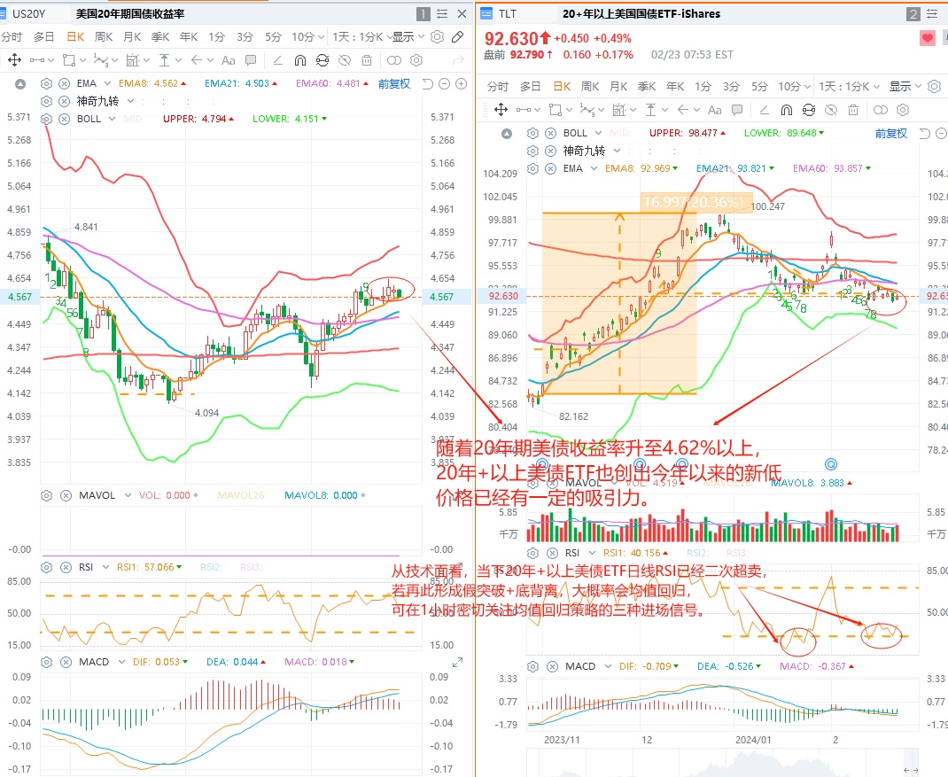This screenshot has width=948, height=777.
Task: Open layout options icon in TLT title bar
Action: [932, 14]
